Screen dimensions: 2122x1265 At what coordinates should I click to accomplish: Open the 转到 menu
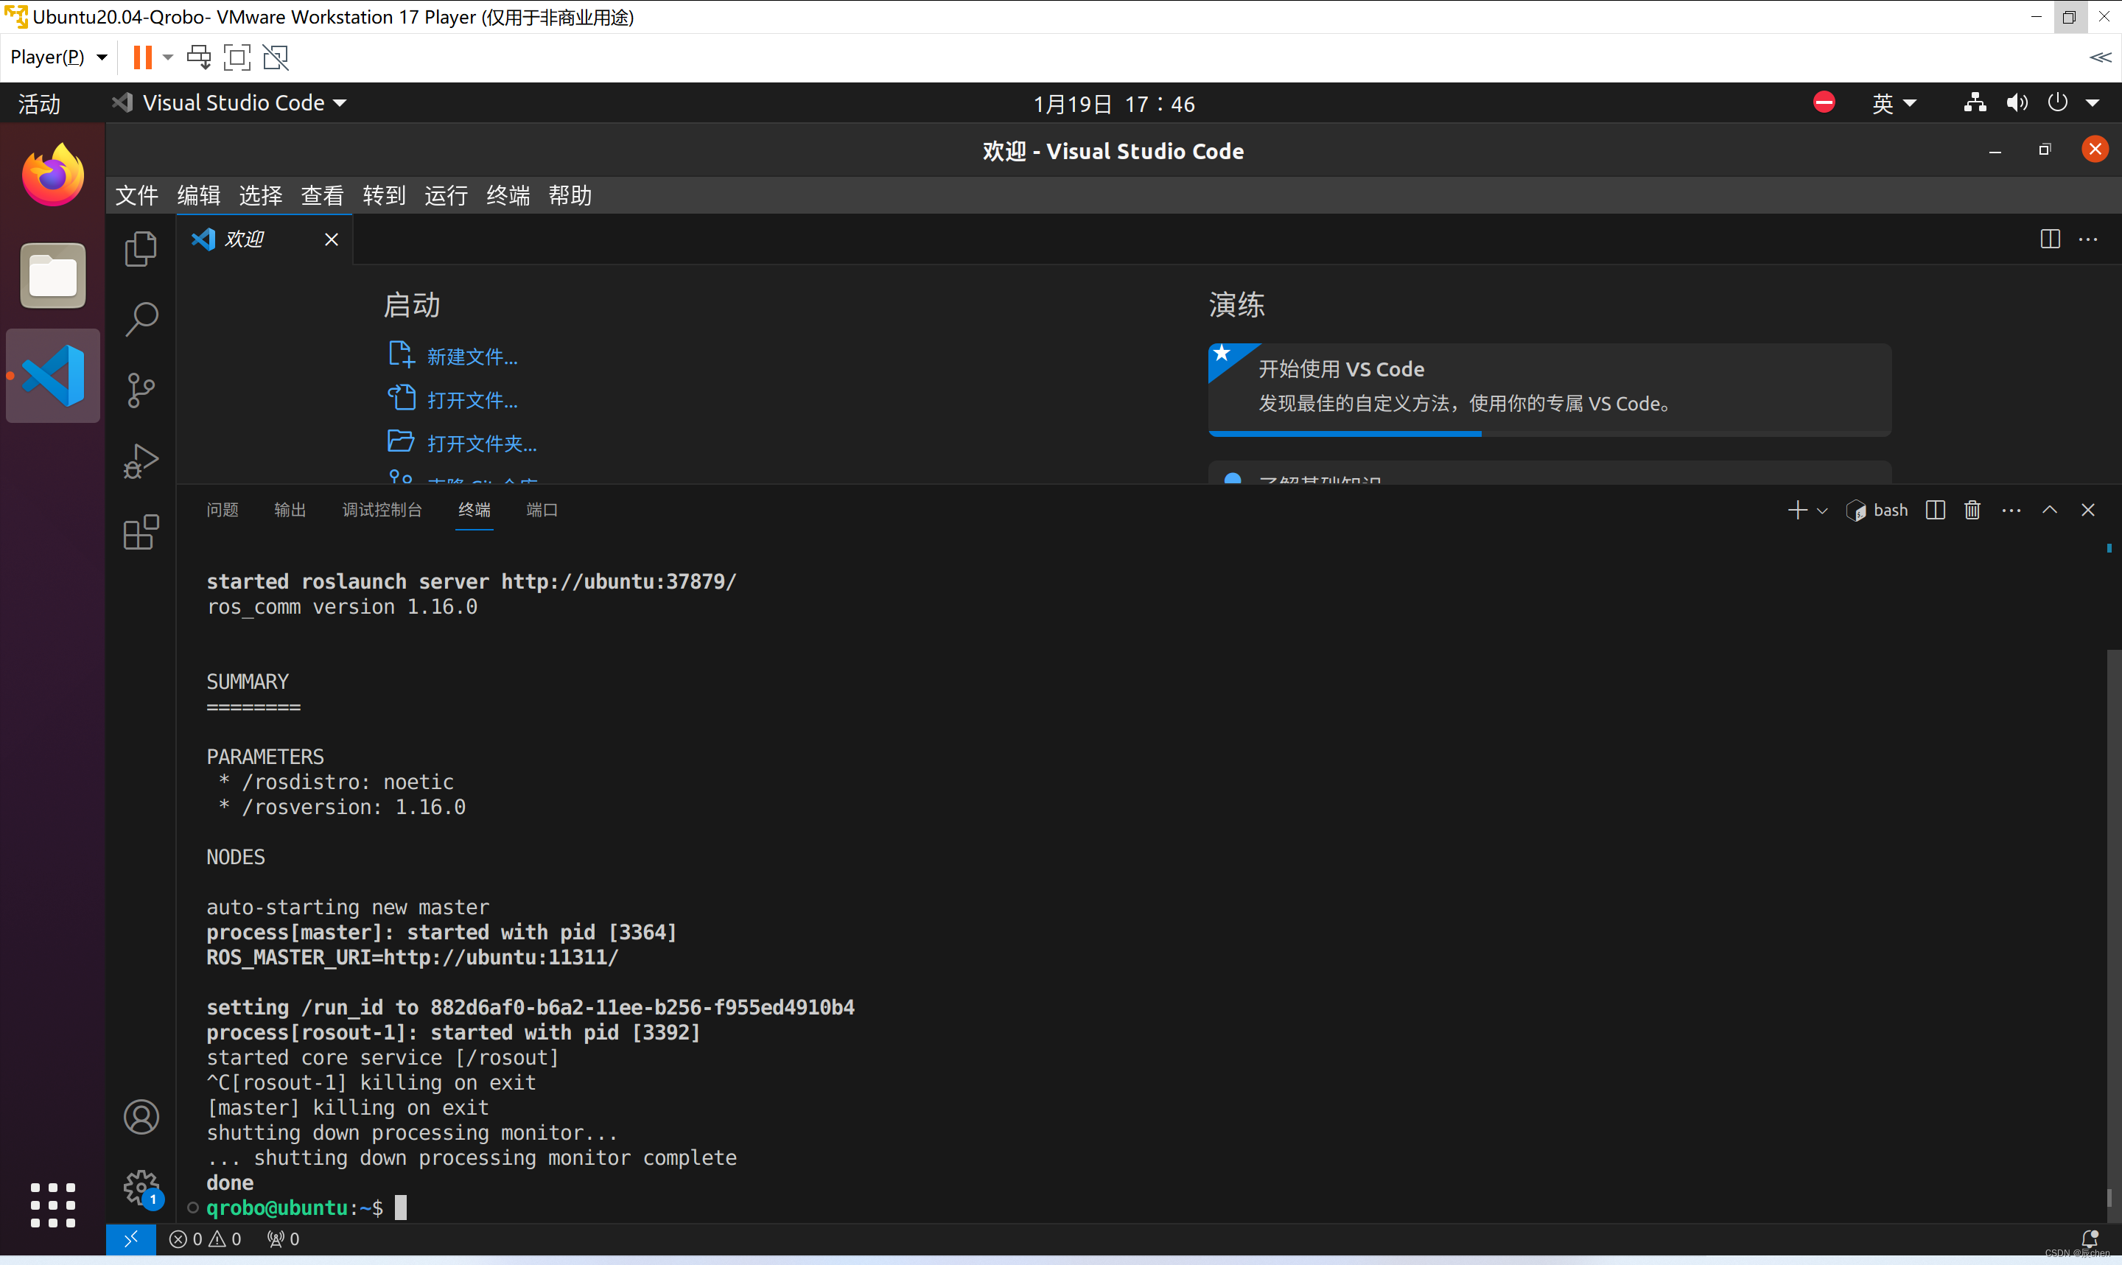point(383,195)
